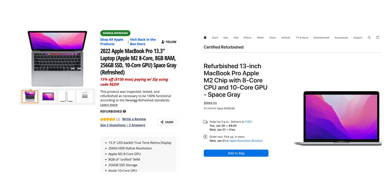This screenshot has width=391, height=195.
Task: Open search using the magnifying glass icon
Action: (369, 37)
